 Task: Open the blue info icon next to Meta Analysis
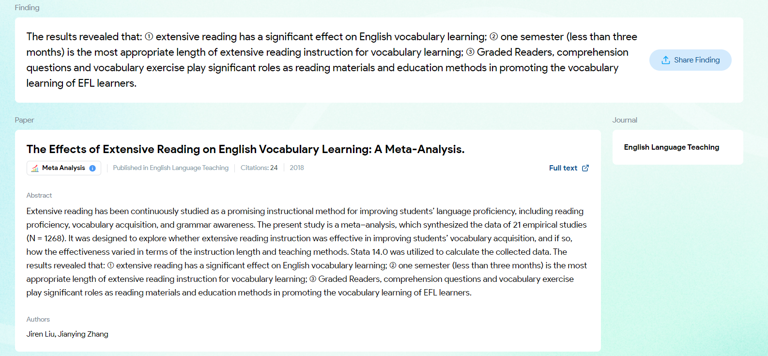click(x=92, y=168)
